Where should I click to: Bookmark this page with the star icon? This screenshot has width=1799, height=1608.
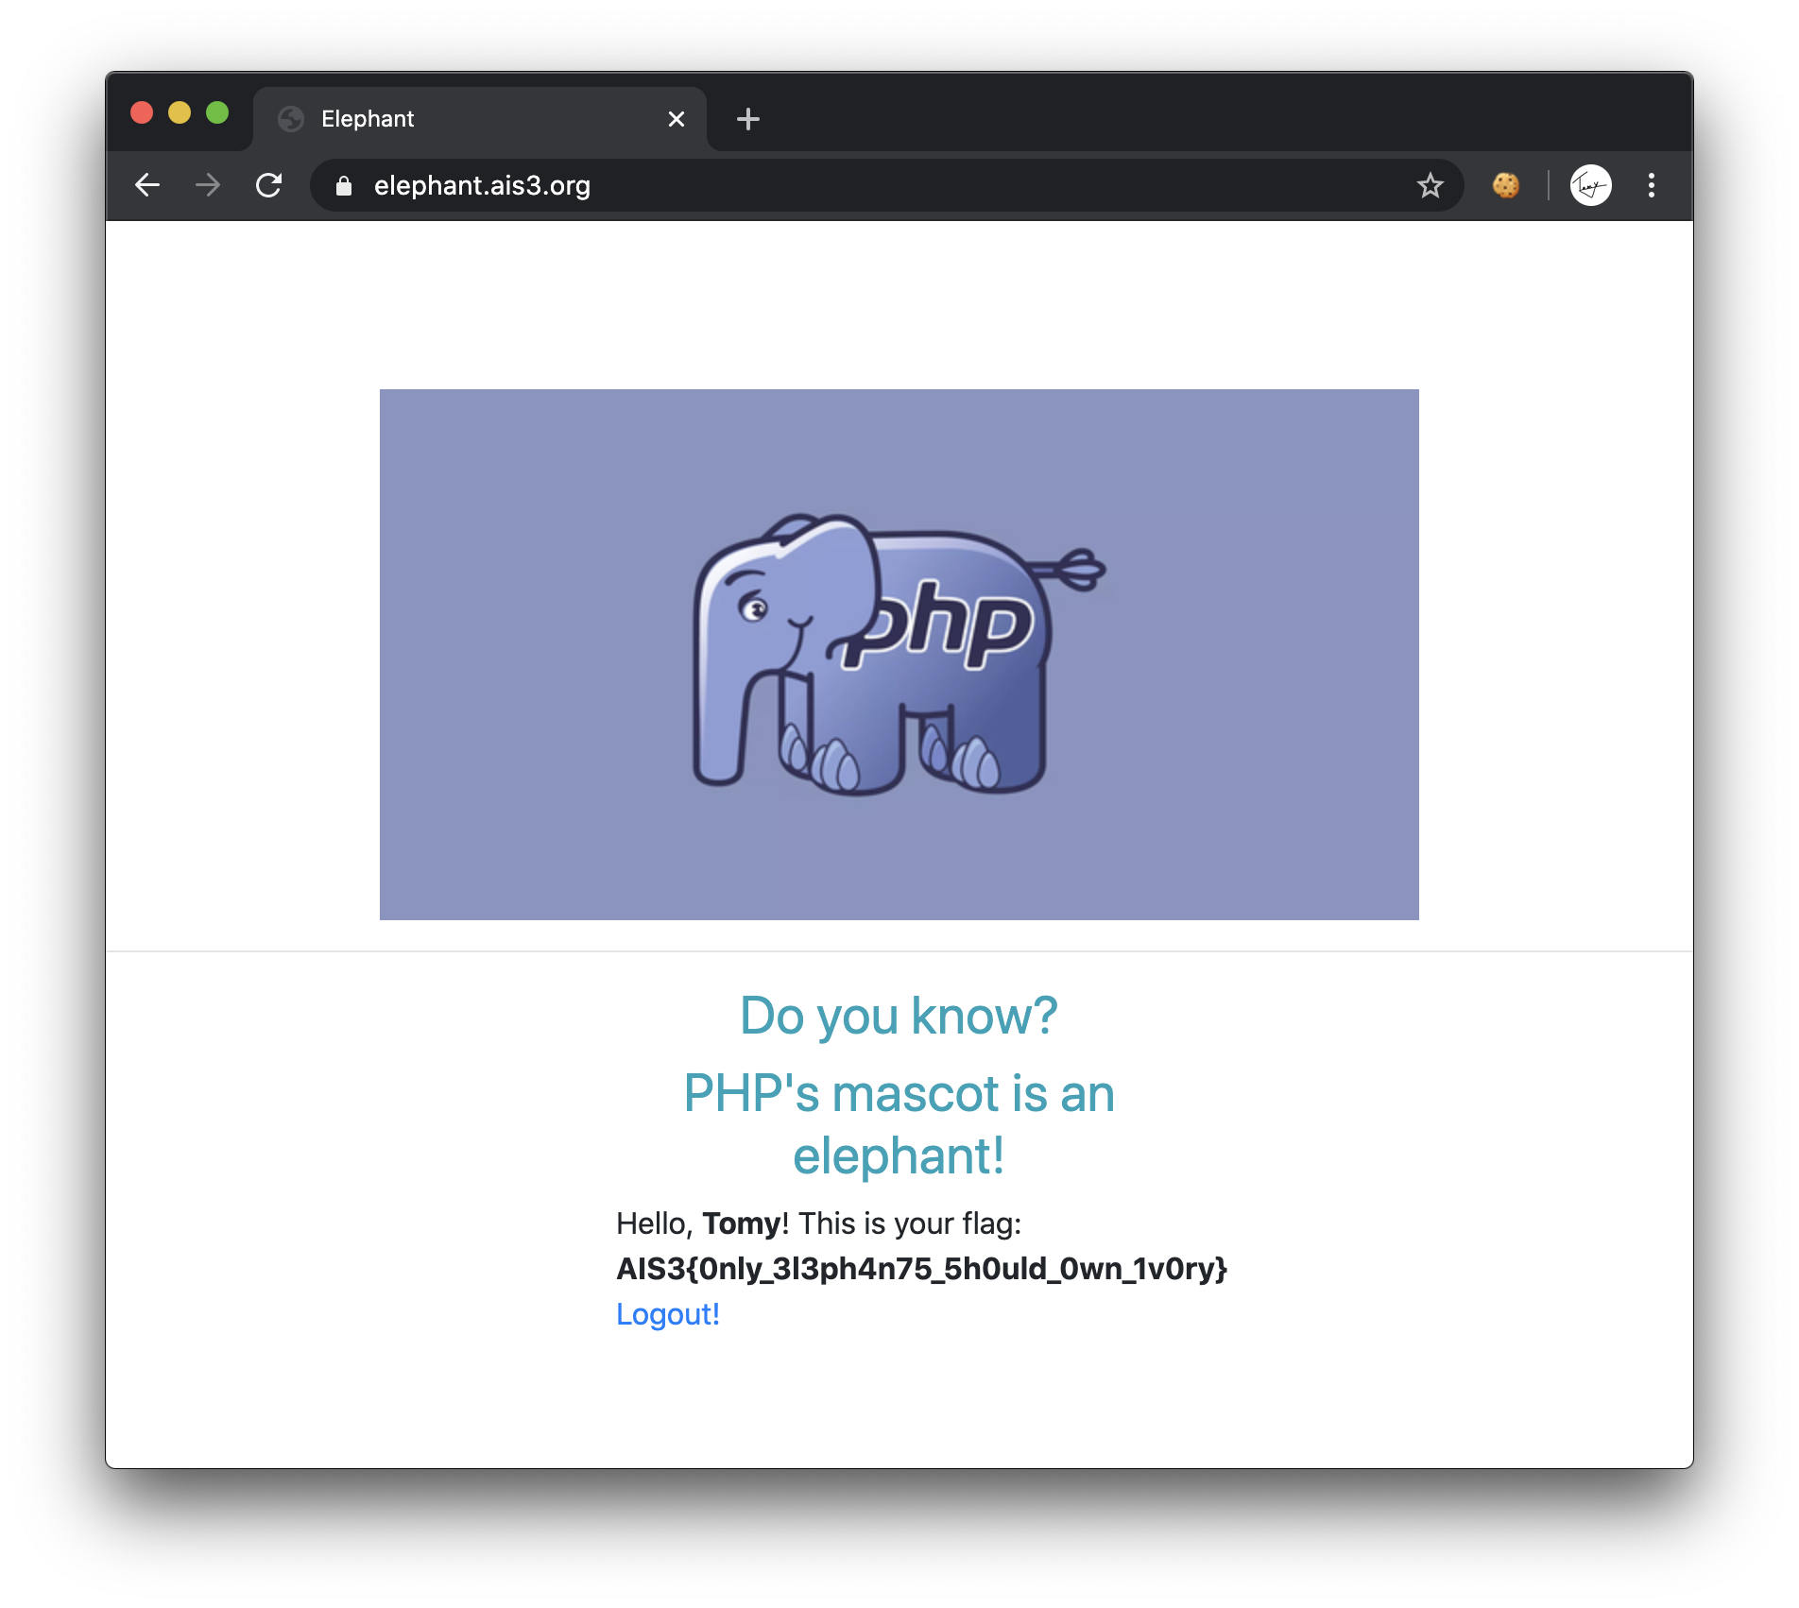pos(1431,185)
